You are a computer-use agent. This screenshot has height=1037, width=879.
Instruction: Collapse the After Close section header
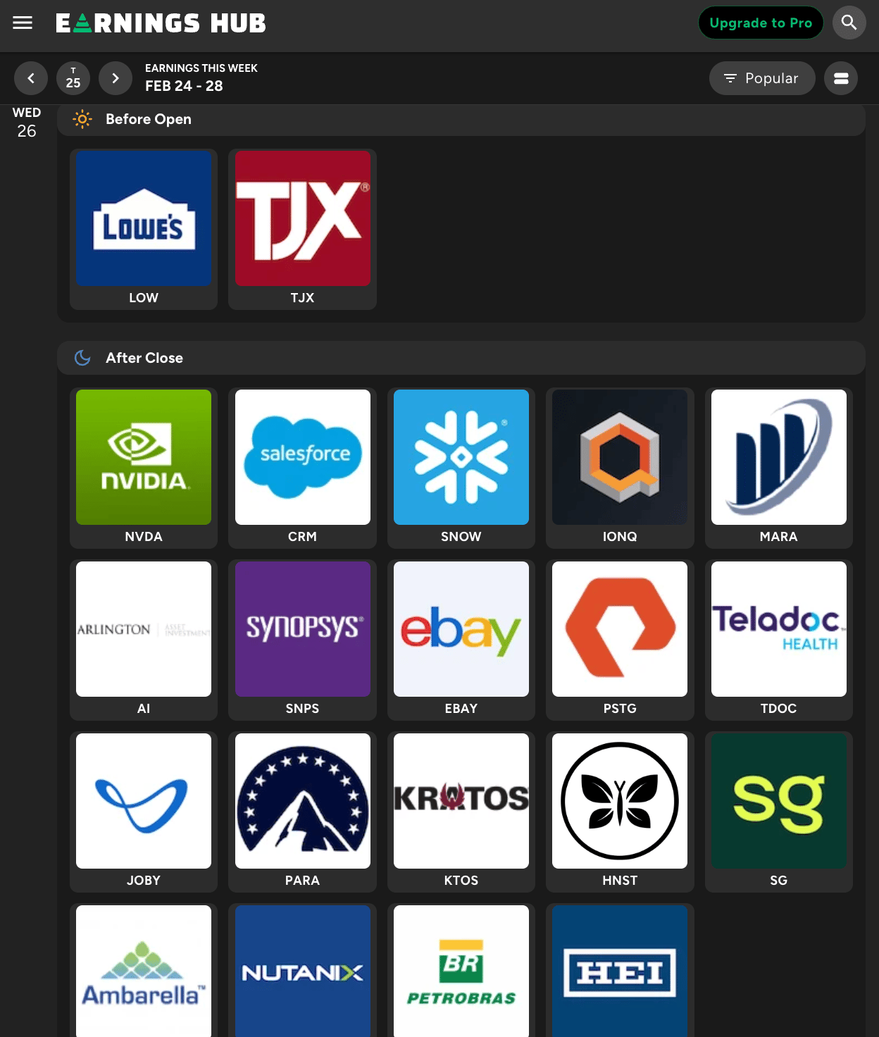(x=461, y=358)
